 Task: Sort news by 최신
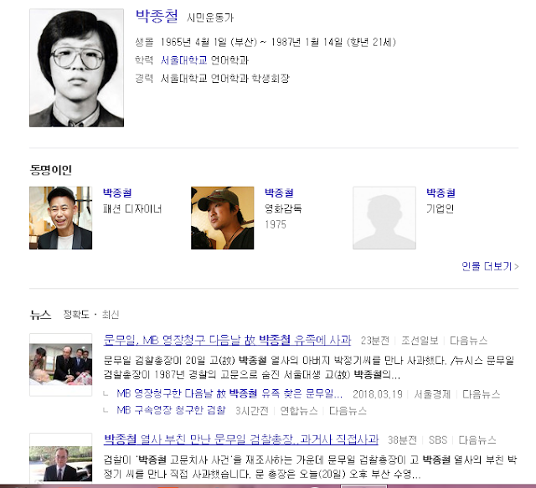(110, 315)
